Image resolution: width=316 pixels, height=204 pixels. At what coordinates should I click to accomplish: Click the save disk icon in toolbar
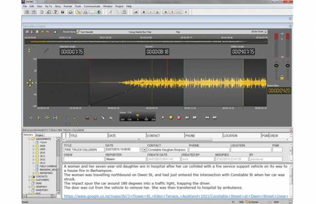click(x=63, y=12)
